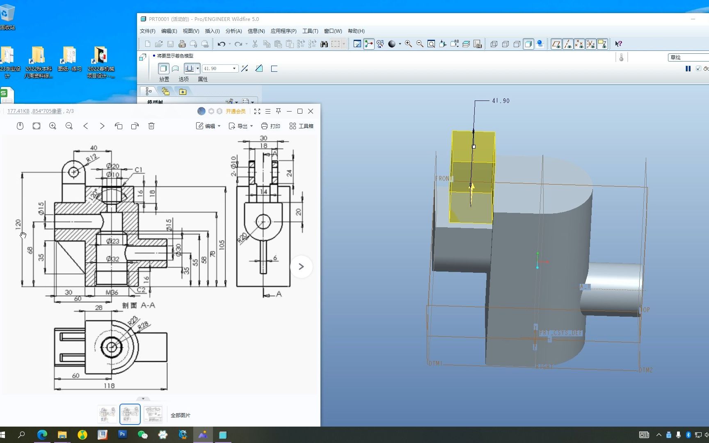The image size is (709, 443).
Task: Select extrude as solid option
Action: click(x=163, y=69)
